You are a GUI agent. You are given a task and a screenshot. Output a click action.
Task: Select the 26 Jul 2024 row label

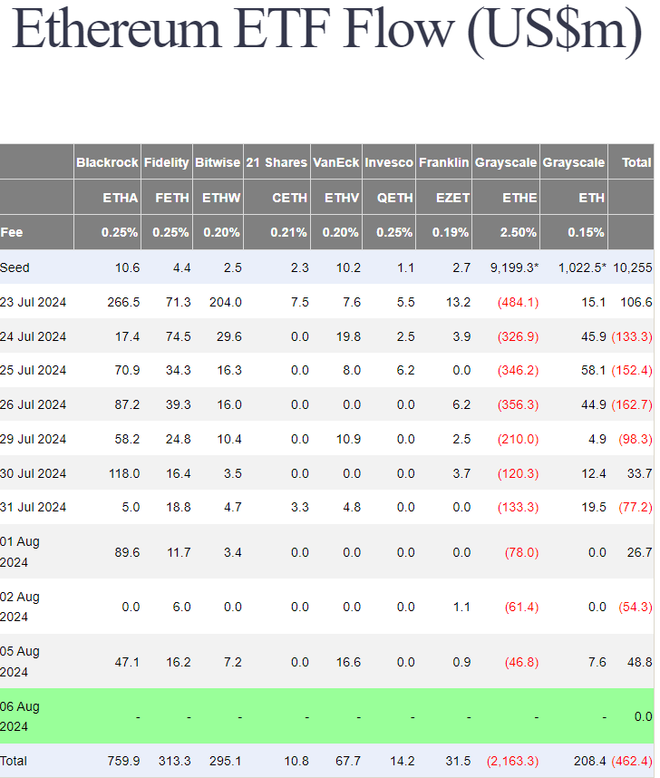[33, 404]
